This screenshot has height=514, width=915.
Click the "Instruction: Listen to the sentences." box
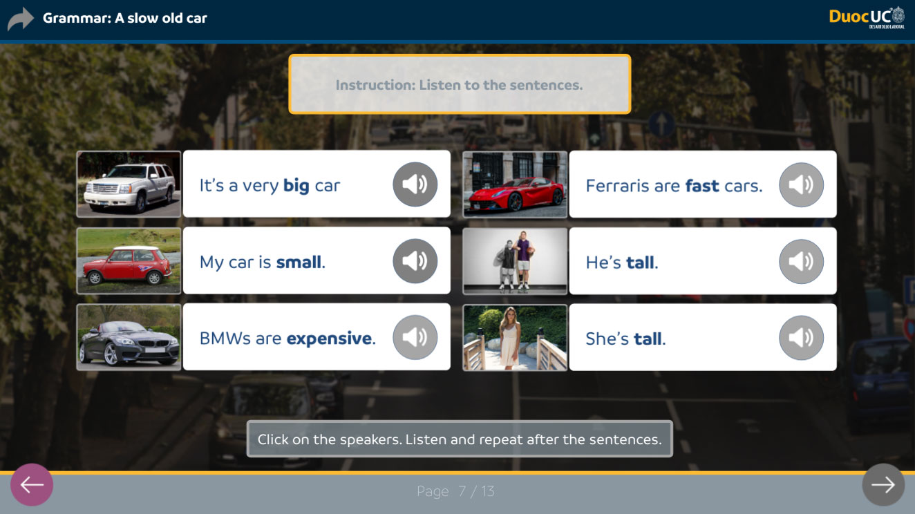point(460,84)
